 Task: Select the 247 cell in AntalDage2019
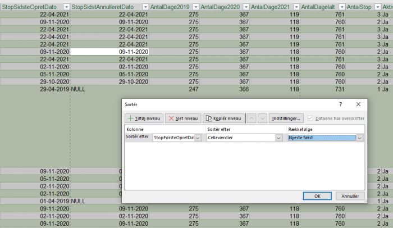174,89
